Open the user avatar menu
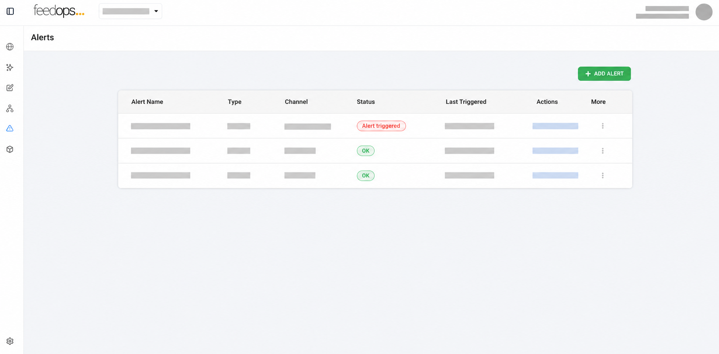719x354 pixels. point(704,12)
